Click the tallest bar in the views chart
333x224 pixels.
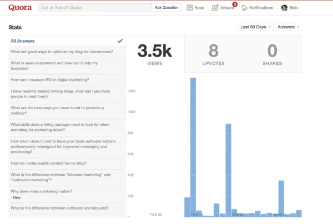click(x=193, y=147)
